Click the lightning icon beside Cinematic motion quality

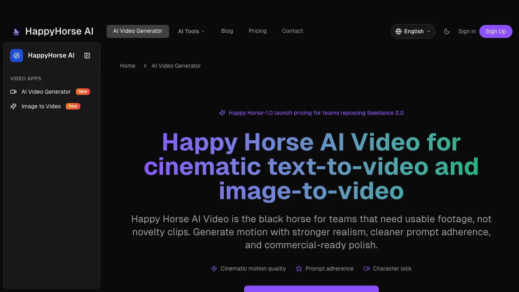(214, 268)
